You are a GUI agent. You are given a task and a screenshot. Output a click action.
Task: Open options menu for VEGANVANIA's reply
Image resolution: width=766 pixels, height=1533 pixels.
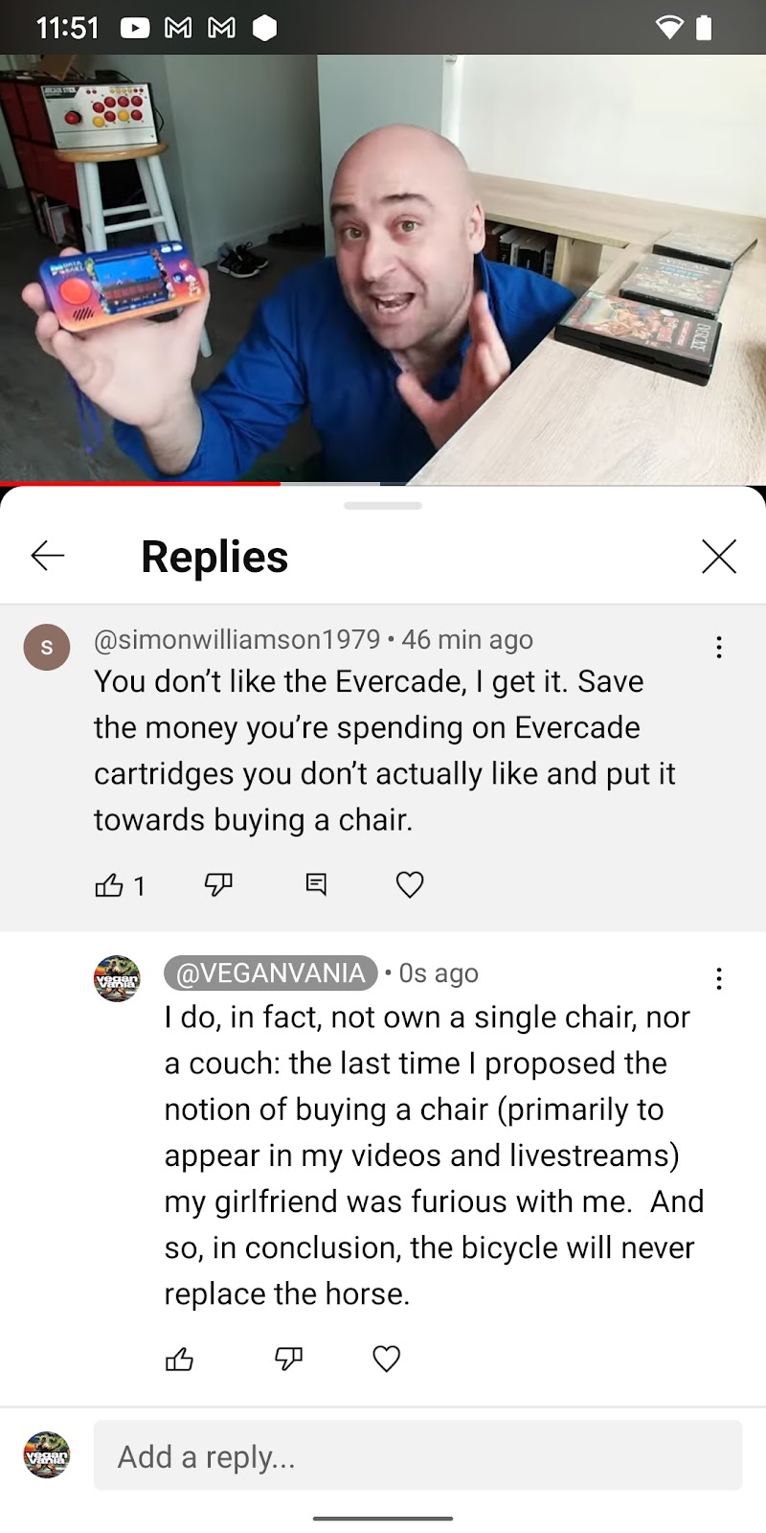click(x=718, y=978)
